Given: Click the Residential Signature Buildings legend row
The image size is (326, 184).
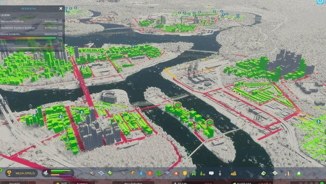Looking at the screenshot, I should pos(31,28).
